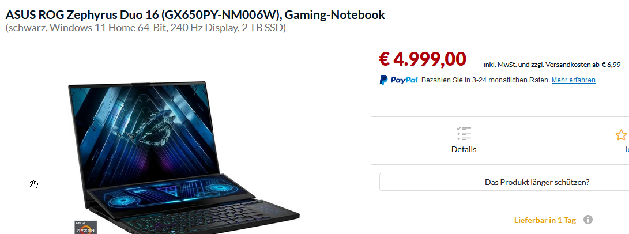Click the red € 4.999,00 price

(x=423, y=59)
